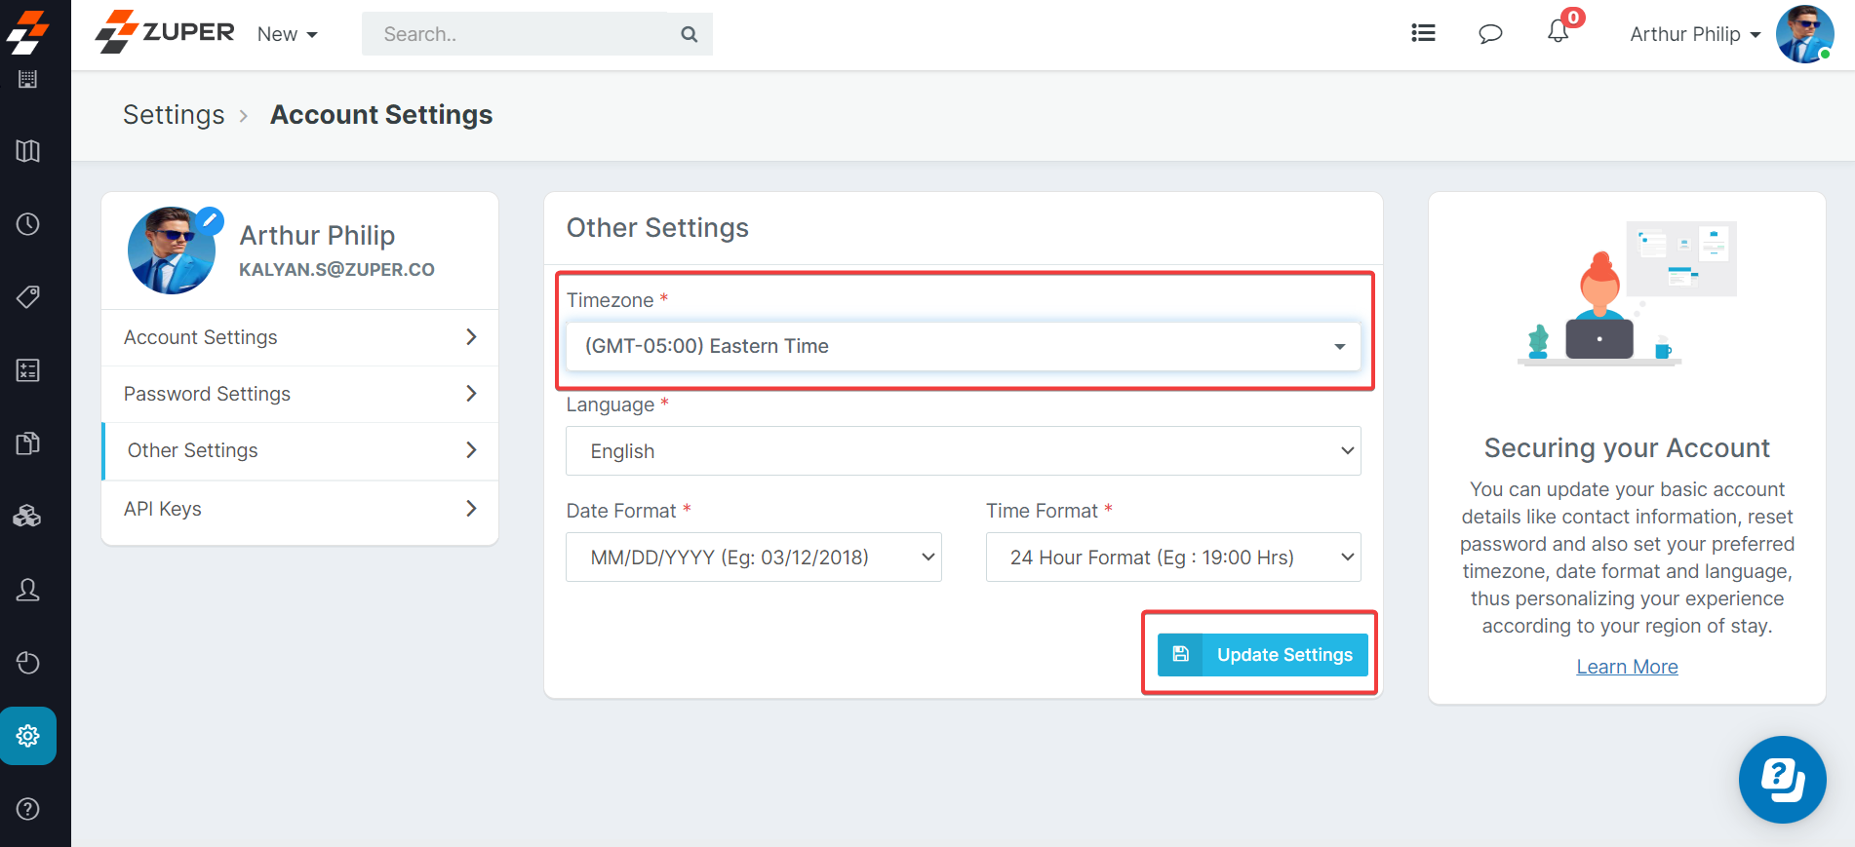This screenshot has height=847, width=1855.
Task: Open the chat messages icon
Action: tap(1490, 34)
